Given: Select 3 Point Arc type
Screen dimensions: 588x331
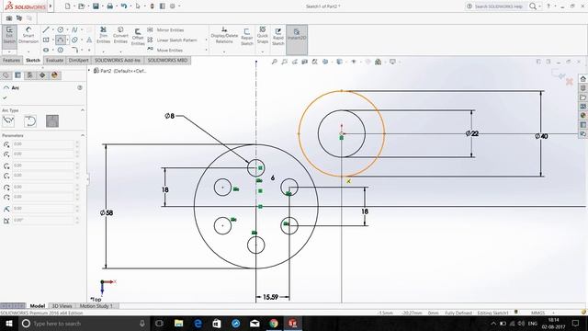Looking at the screenshot, I should 52,120.
